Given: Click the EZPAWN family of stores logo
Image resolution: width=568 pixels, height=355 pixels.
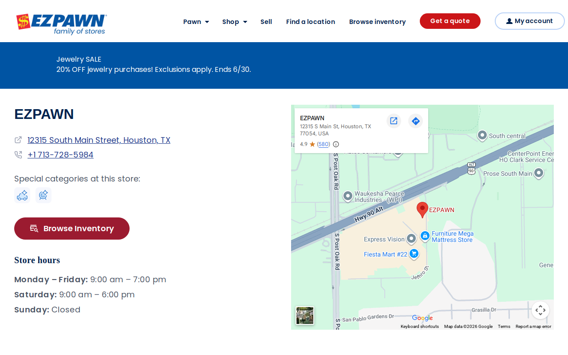Looking at the screenshot, I should (61, 24).
